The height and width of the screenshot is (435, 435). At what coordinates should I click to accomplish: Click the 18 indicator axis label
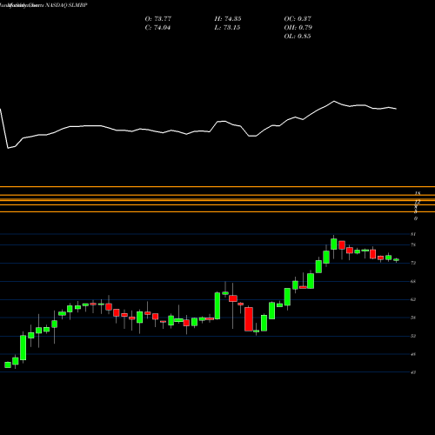click(x=418, y=193)
